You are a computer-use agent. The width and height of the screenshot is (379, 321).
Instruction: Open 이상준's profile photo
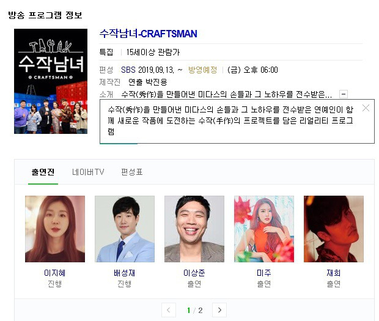click(x=194, y=229)
